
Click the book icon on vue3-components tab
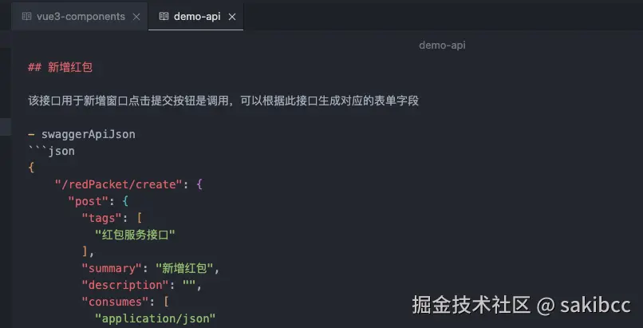tap(26, 17)
